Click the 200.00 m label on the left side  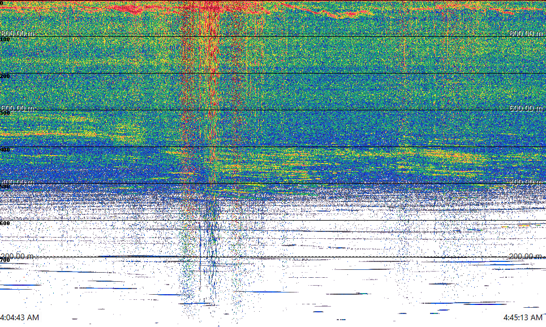(x=18, y=257)
